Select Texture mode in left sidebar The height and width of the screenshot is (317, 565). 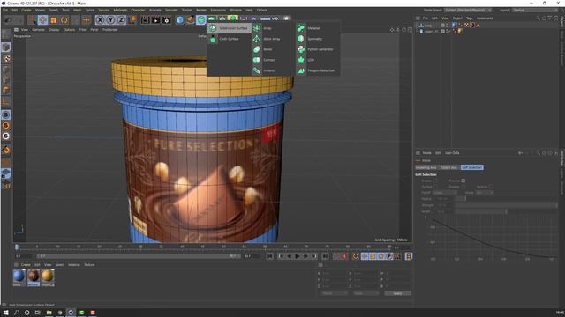coord(6,58)
